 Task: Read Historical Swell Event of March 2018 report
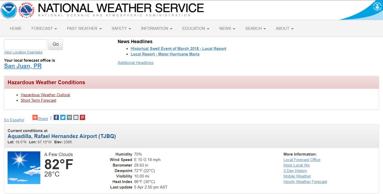coord(179,49)
